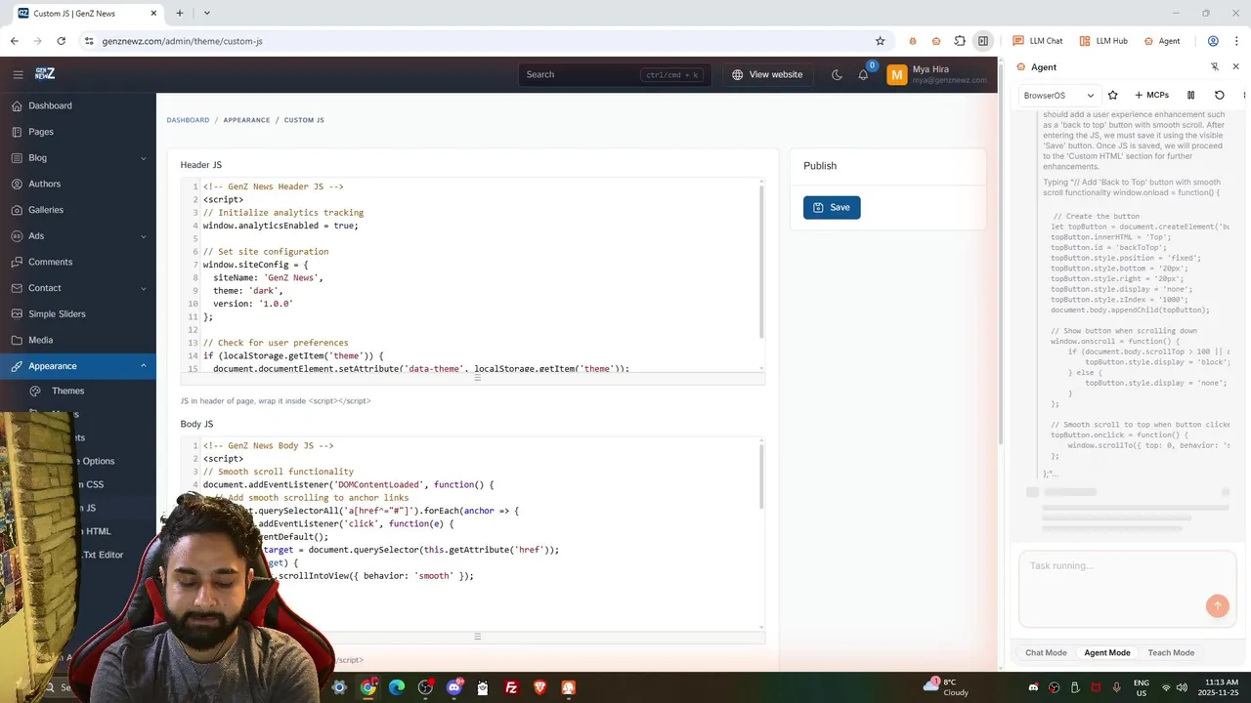Toggle dark mode moon icon

click(837, 74)
